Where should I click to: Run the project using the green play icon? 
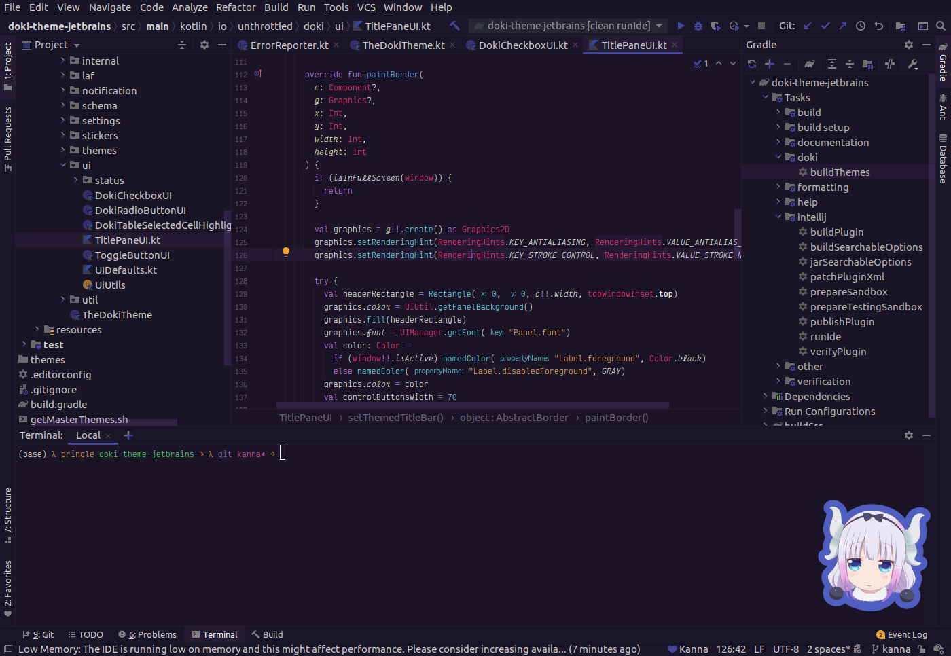click(x=681, y=25)
